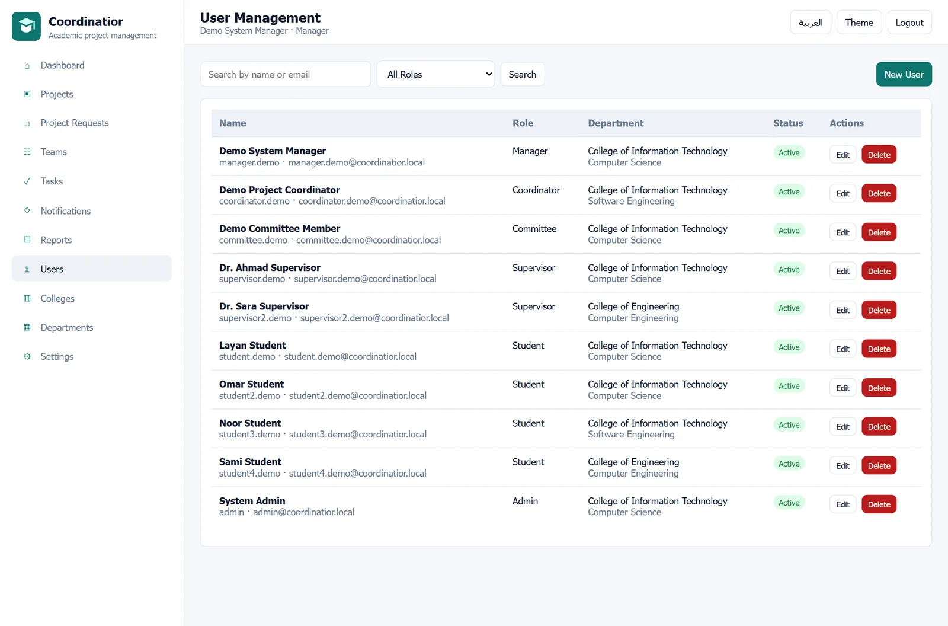Click admin@coordinatior.local email text

(303, 512)
